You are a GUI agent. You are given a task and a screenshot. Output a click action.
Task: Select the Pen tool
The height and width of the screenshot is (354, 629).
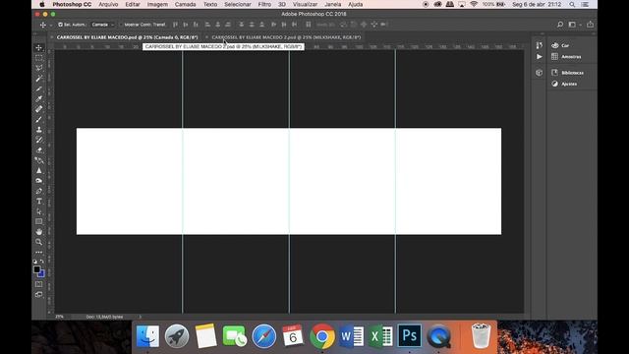[x=39, y=191]
